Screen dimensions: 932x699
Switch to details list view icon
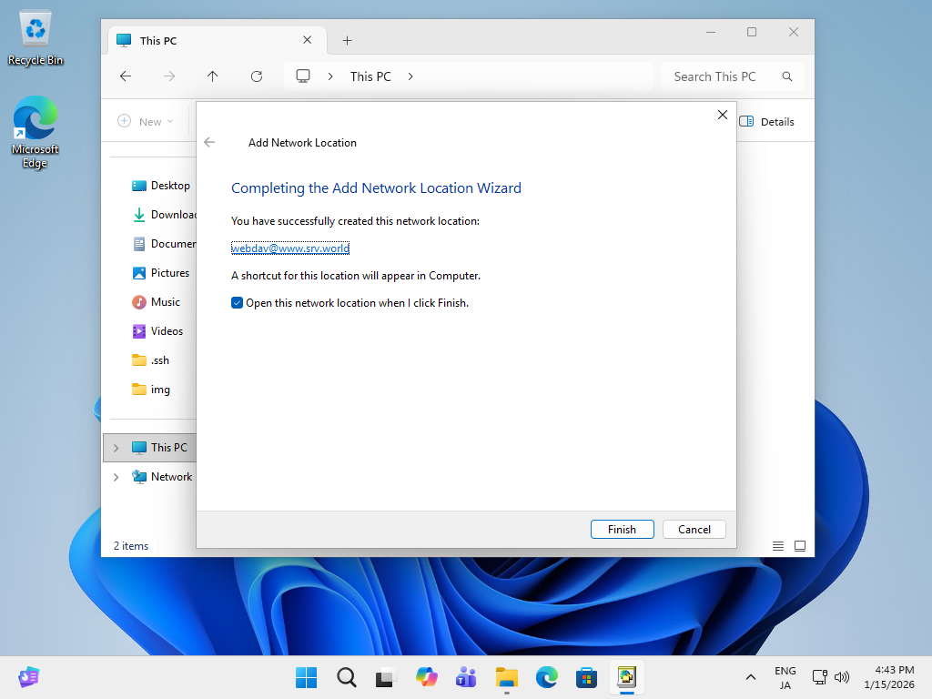[778, 546]
